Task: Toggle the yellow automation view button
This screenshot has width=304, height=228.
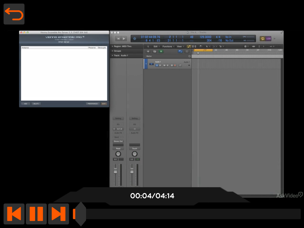Action: point(189,47)
